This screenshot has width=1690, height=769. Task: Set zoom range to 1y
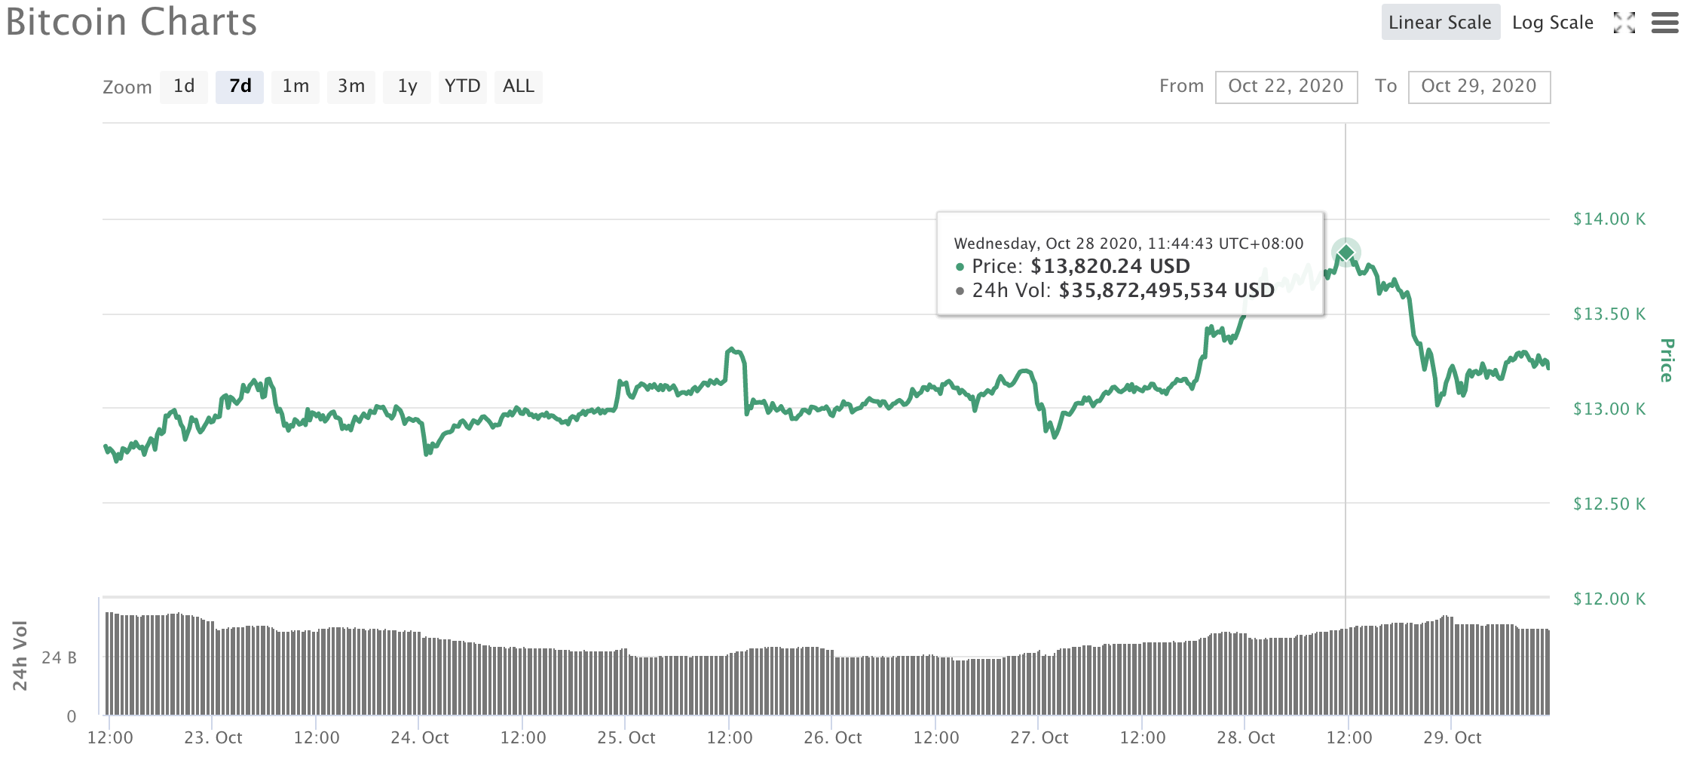(x=407, y=87)
